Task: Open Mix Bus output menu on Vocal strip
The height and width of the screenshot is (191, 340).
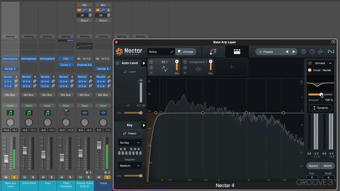Action: (103, 95)
